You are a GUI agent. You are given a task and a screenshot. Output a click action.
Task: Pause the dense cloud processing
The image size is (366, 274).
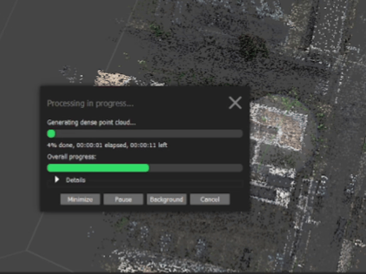pos(123,200)
